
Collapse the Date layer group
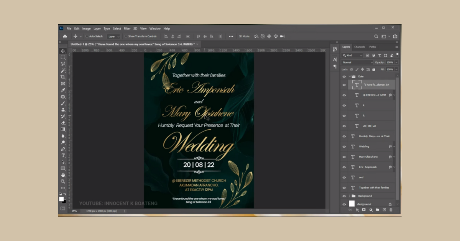(349, 77)
